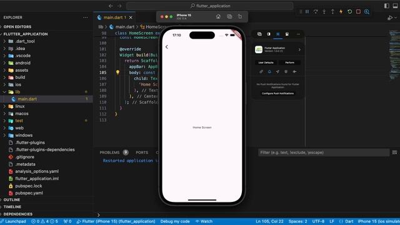Click the flutter_application search bar
Screen dimensions: 400x225
[x=210, y=6]
